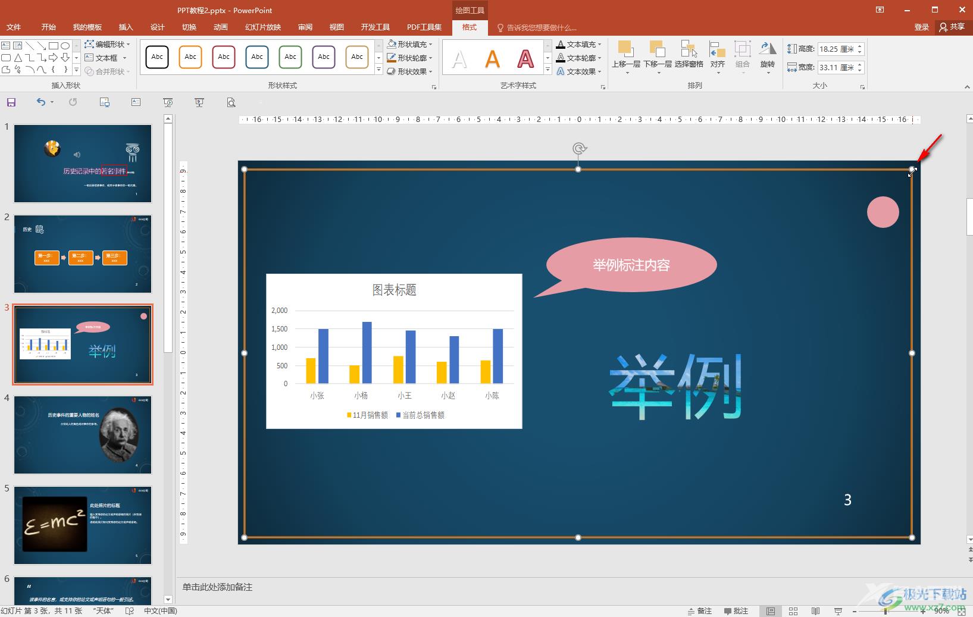The height and width of the screenshot is (617, 973).
Task: Increase the width with spinner up arrow
Action: click(860, 64)
